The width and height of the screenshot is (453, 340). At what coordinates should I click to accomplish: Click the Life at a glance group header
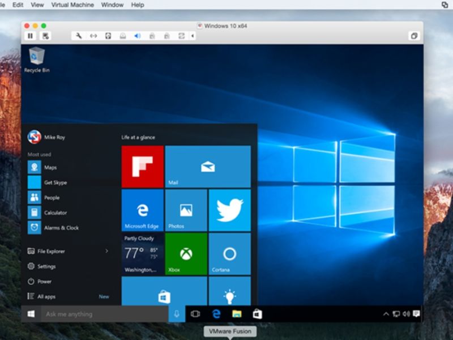coord(138,137)
